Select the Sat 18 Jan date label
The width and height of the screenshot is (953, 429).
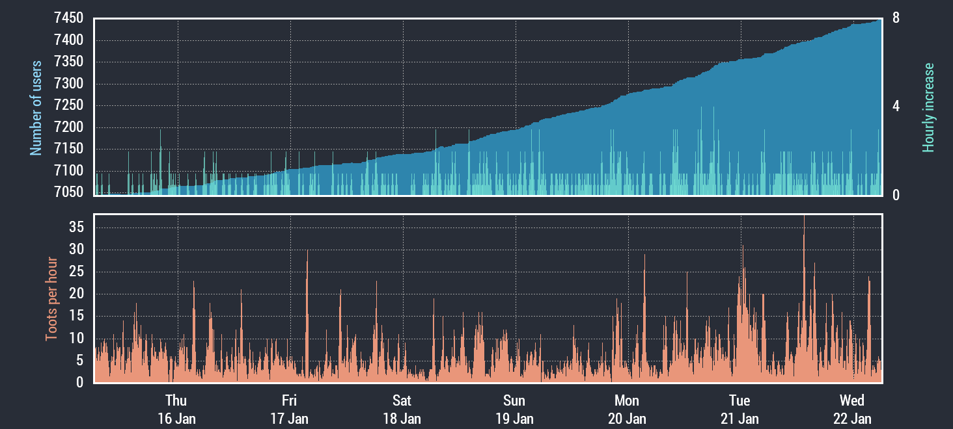pos(402,409)
